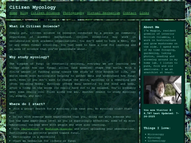Viewport: 191px width, 143px height.
Task: Select the Why study mycology heading
Action: [x=29, y=57]
